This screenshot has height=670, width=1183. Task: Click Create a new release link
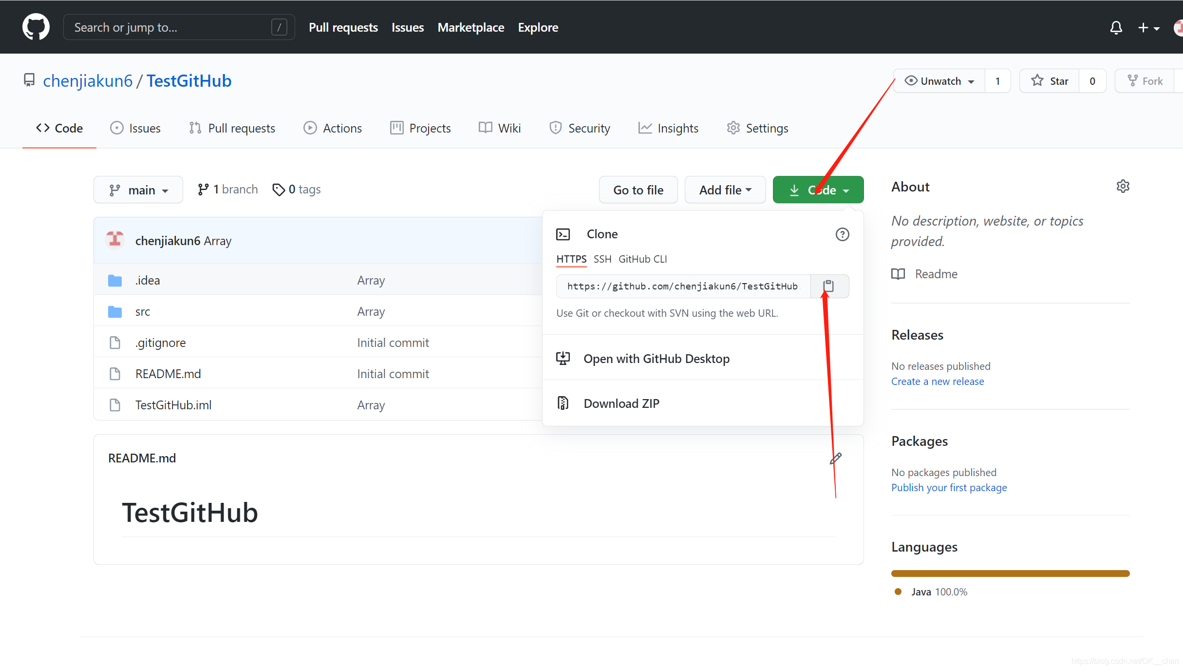[x=938, y=382]
